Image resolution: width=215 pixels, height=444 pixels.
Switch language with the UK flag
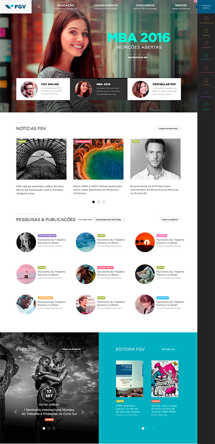196,1
